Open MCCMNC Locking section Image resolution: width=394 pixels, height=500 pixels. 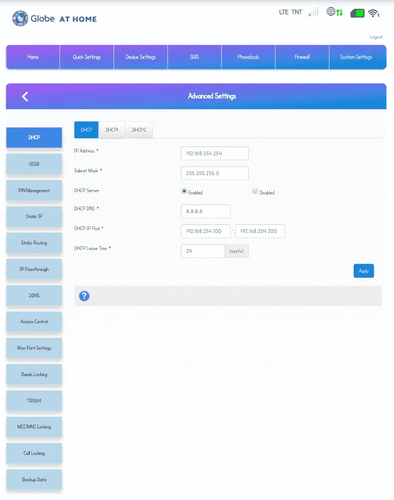34,427
